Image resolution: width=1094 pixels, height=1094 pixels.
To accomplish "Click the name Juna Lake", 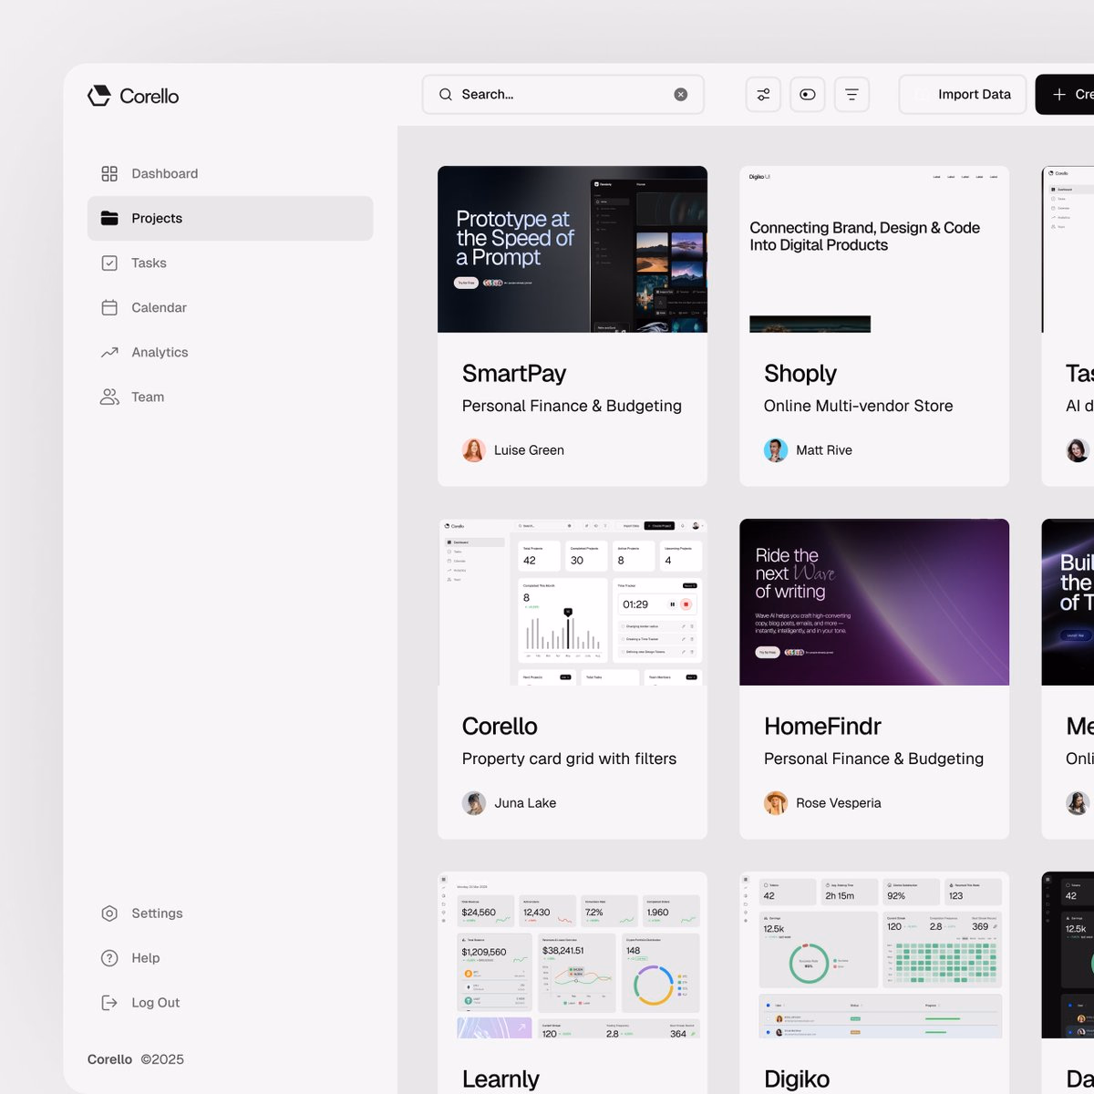I will click(x=525, y=803).
